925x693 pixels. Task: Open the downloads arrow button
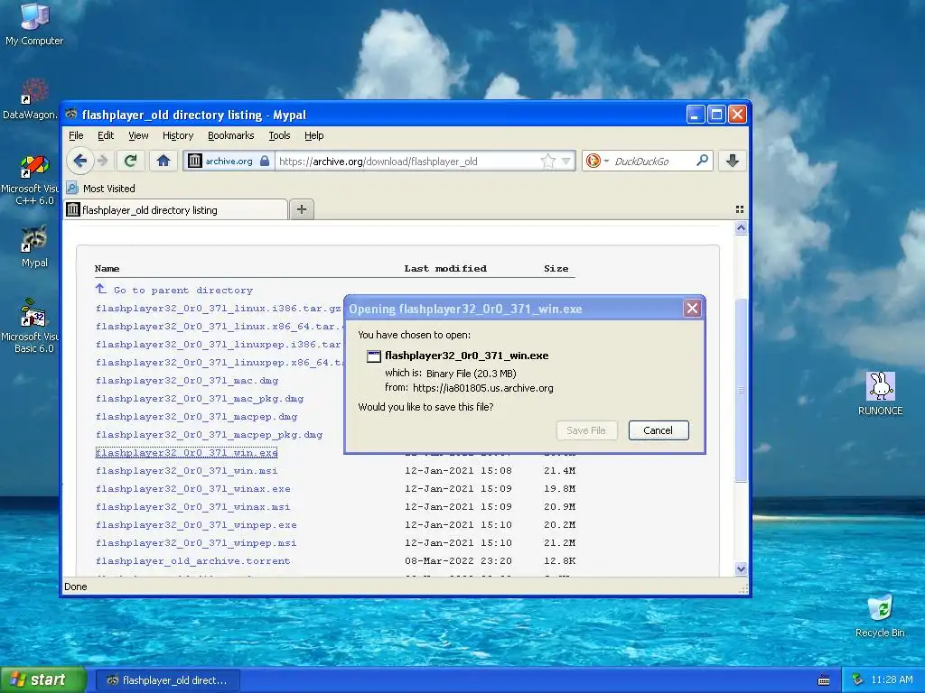click(732, 161)
